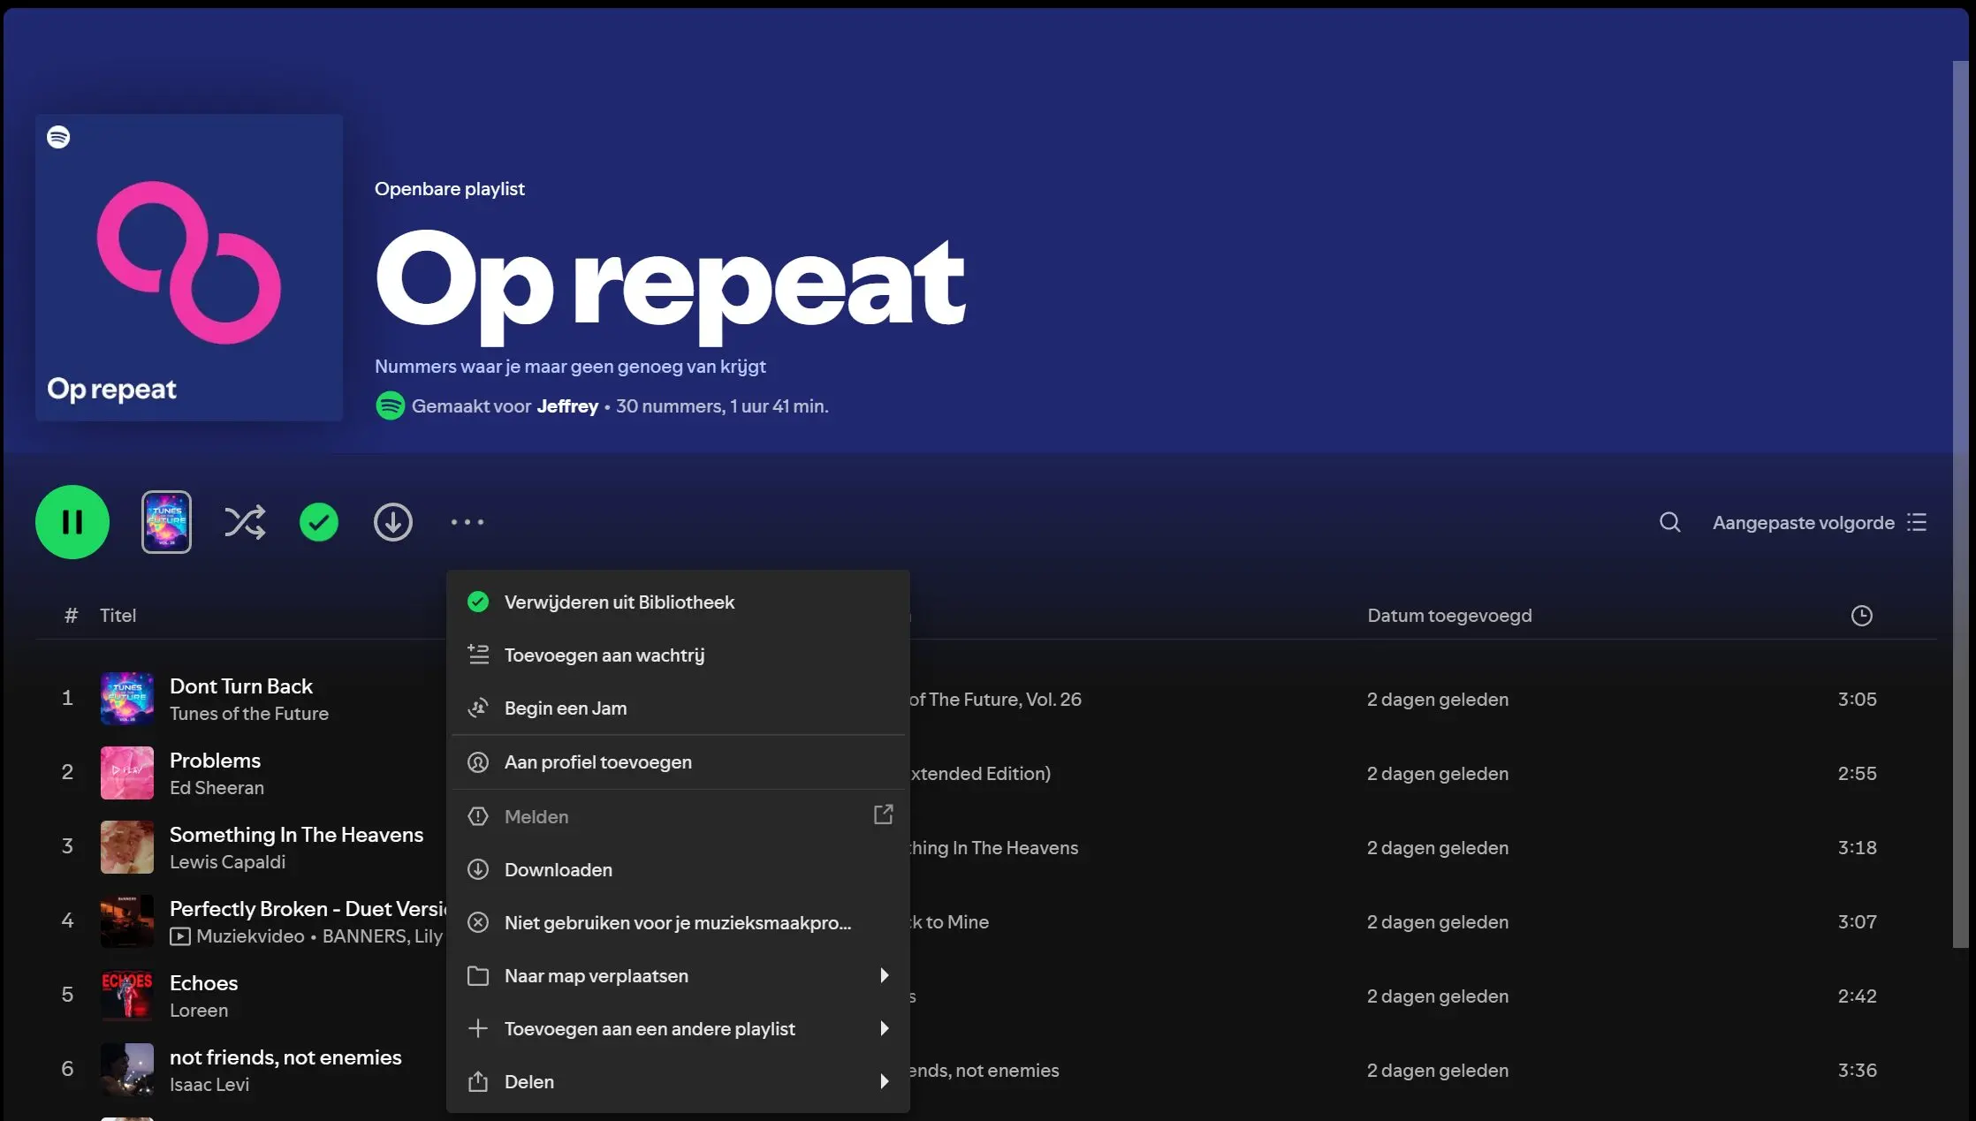Image resolution: width=1976 pixels, height=1121 pixels.
Task: Enable shuffle mode
Action: [x=245, y=521]
